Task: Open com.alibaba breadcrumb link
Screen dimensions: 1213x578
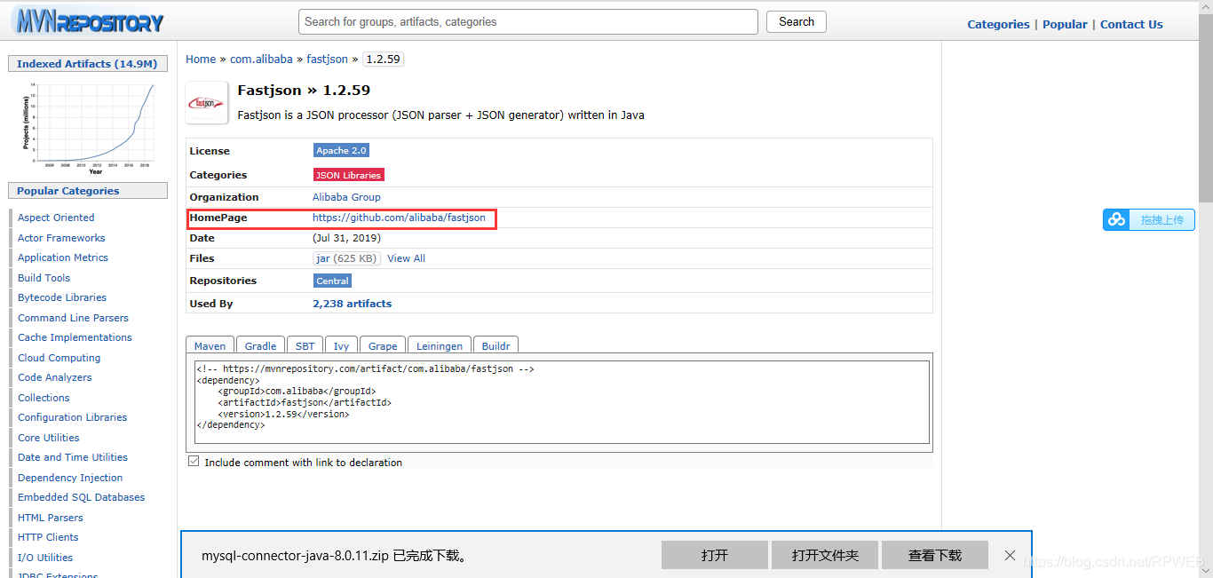Action: pos(261,59)
